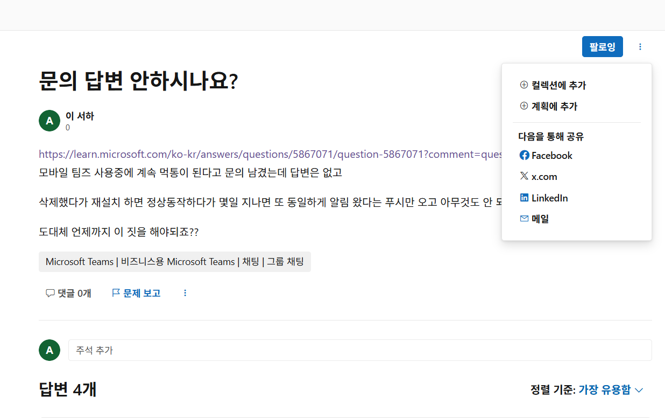665x418 pixels.
Task: Click the mail envelope icon
Action: [x=524, y=219]
